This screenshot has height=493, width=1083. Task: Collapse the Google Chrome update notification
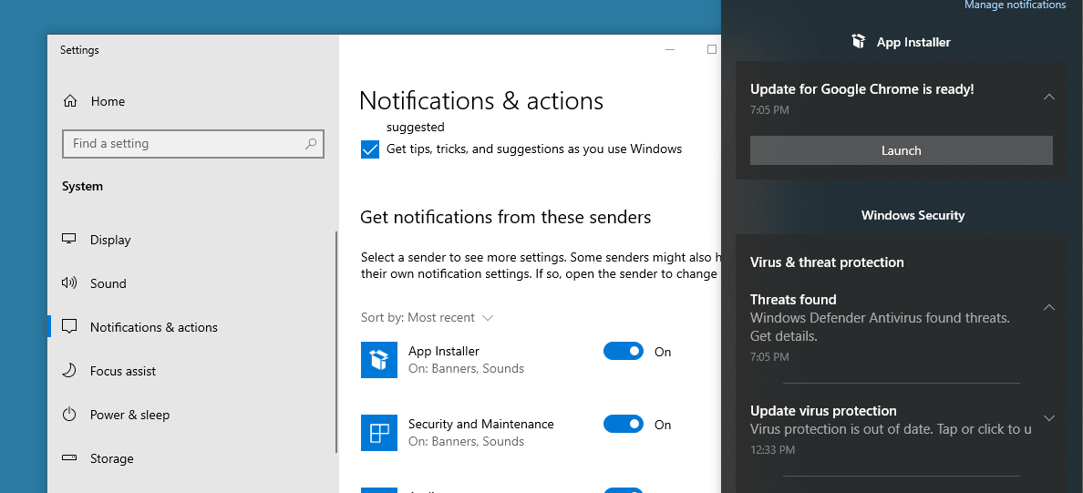[x=1049, y=97]
